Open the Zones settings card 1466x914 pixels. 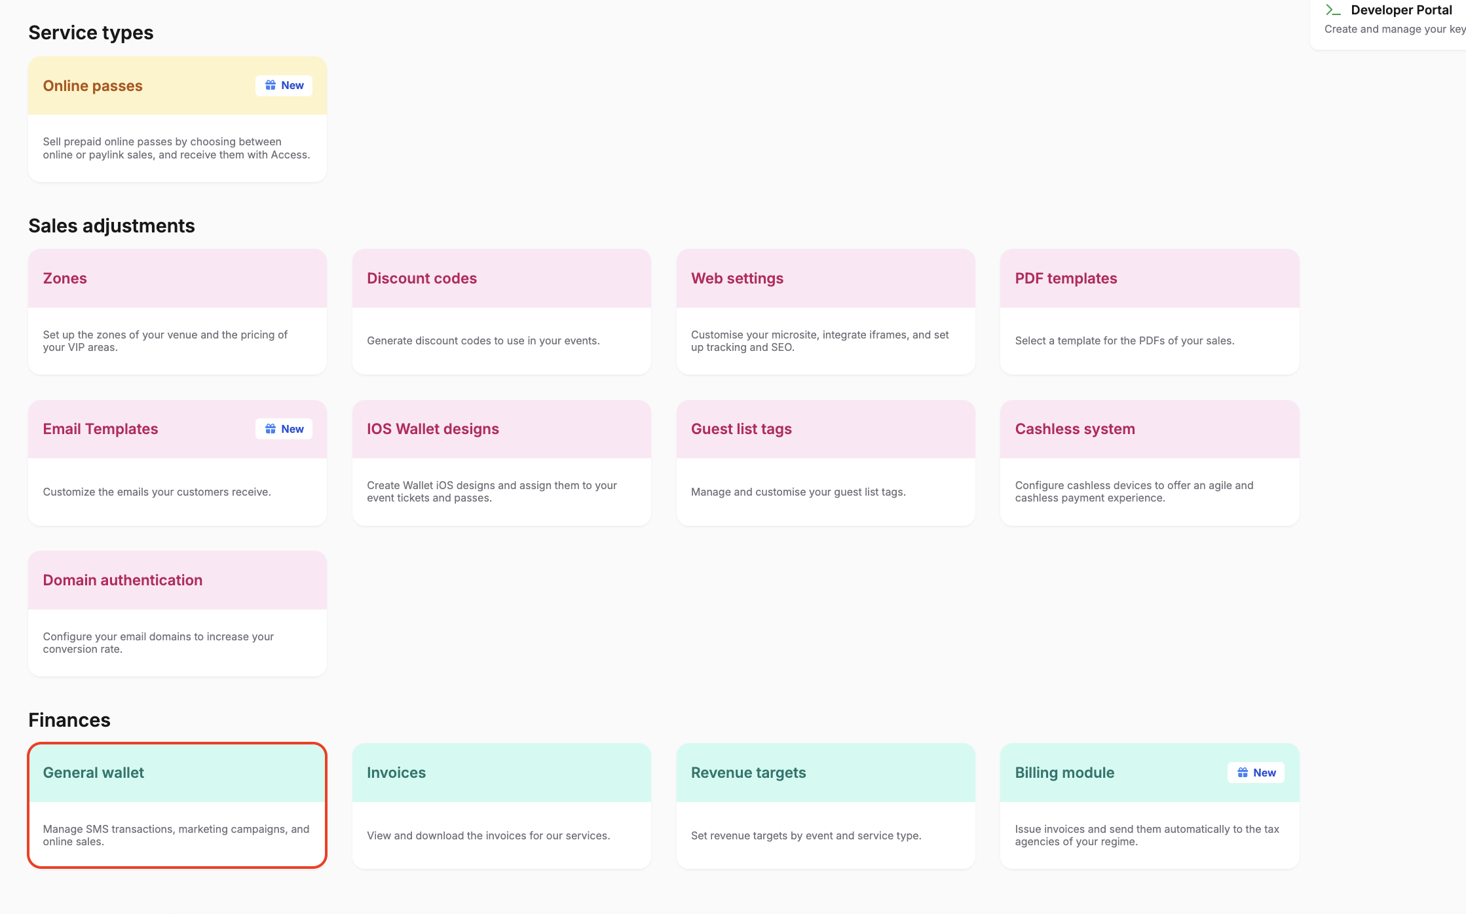178,312
